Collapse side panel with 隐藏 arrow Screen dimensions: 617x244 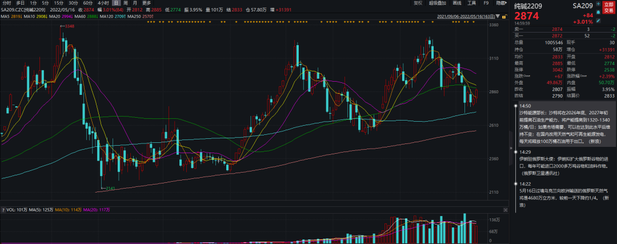pyautogui.click(x=501, y=3)
